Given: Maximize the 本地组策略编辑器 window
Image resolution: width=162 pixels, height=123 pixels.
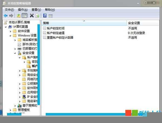Looking at the screenshot, I should tap(146, 3).
